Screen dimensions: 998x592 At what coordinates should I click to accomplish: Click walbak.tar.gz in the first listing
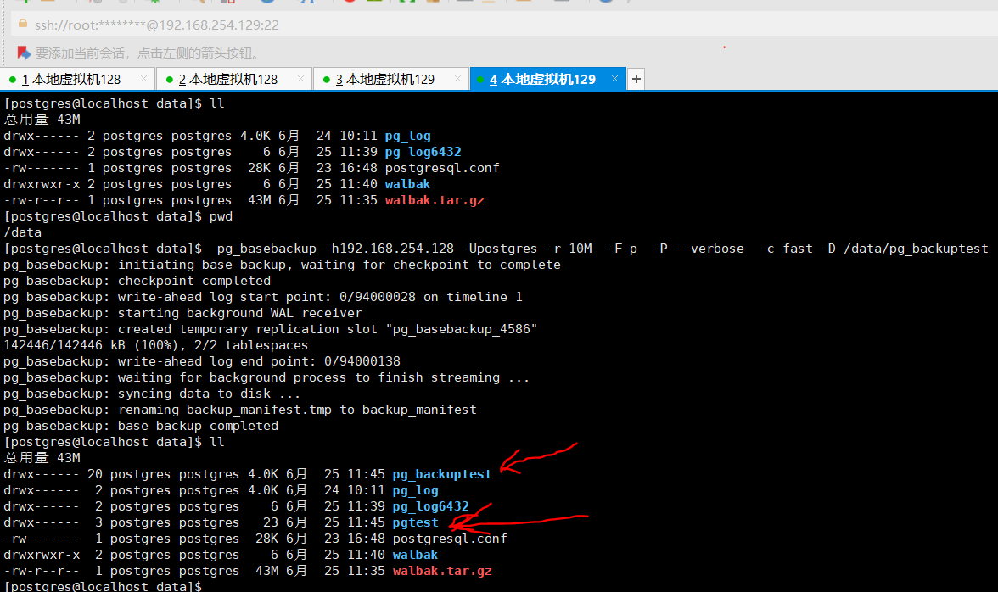click(x=435, y=200)
